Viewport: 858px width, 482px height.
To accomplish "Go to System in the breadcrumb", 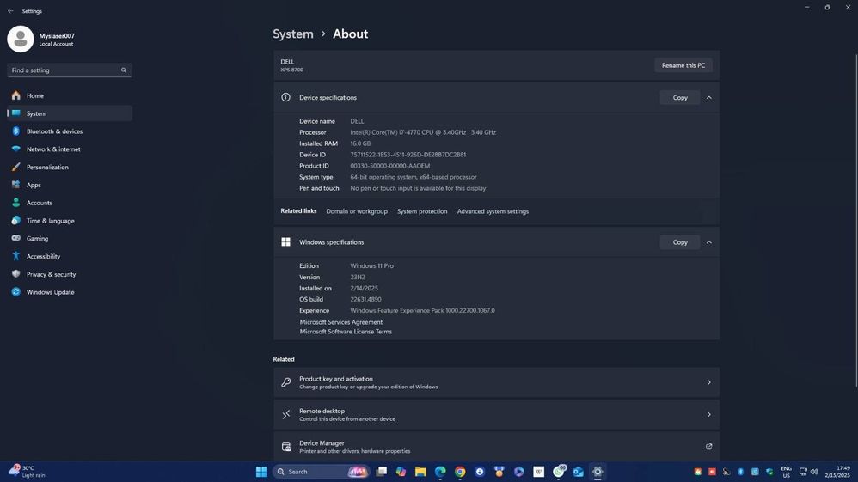I will pyautogui.click(x=293, y=34).
